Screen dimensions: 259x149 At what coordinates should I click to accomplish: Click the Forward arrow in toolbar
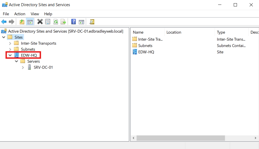[x=11, y=22]
